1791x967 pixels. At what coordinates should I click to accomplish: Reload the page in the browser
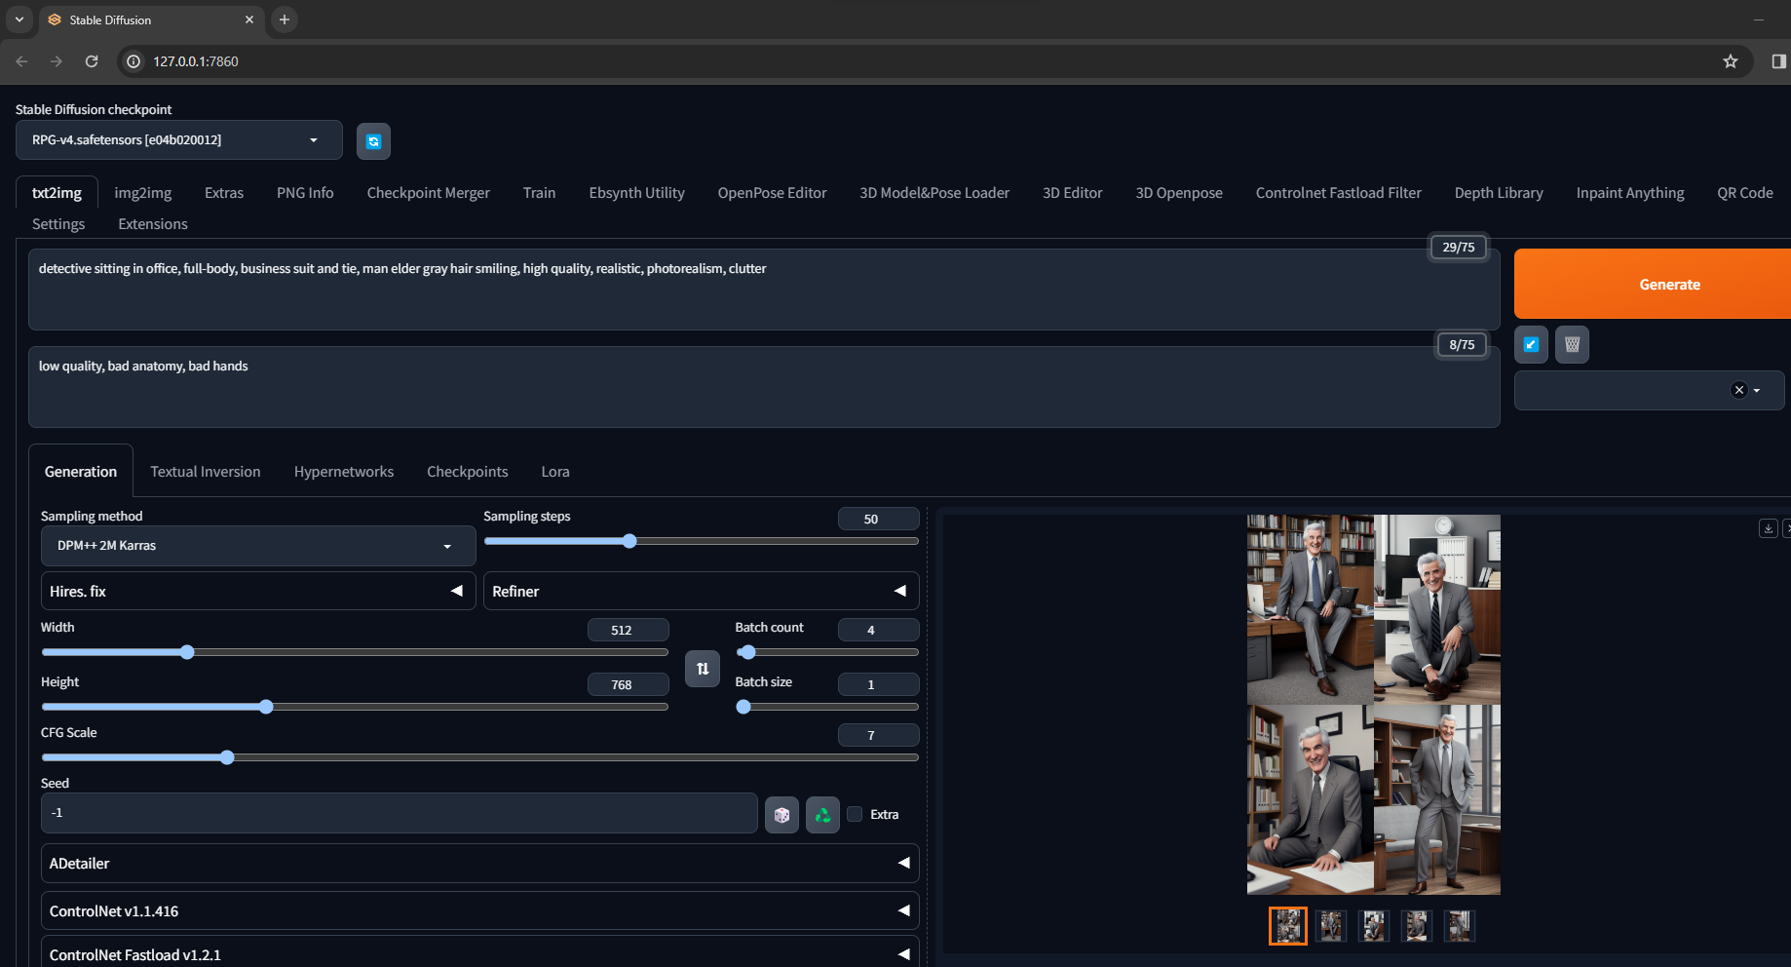tap(92, 61)
